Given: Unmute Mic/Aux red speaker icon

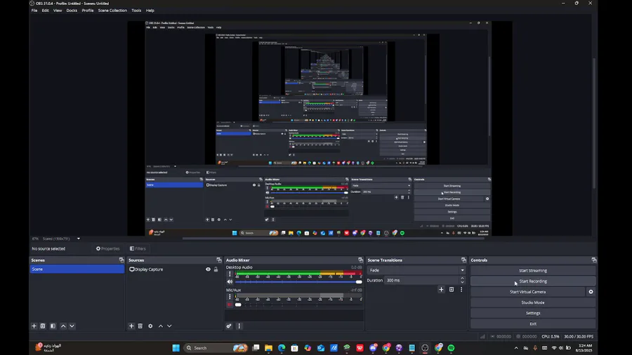Looking at the screenshot, I should pyautogui.click(x=230, y=304).
